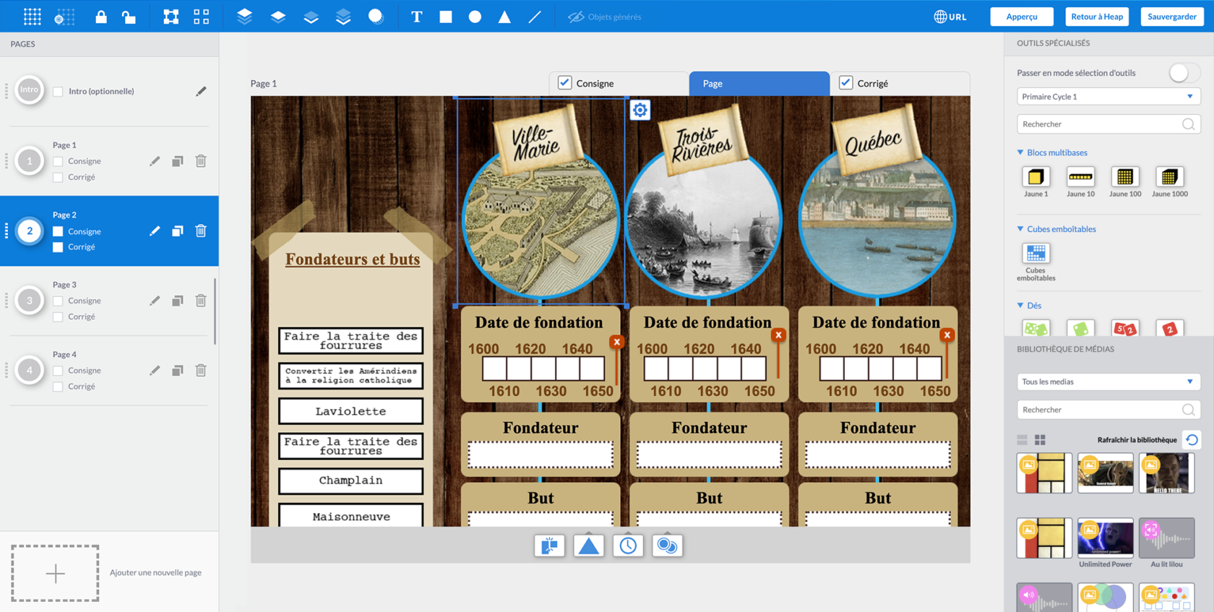Switch to the Corrigé tab

872,83
